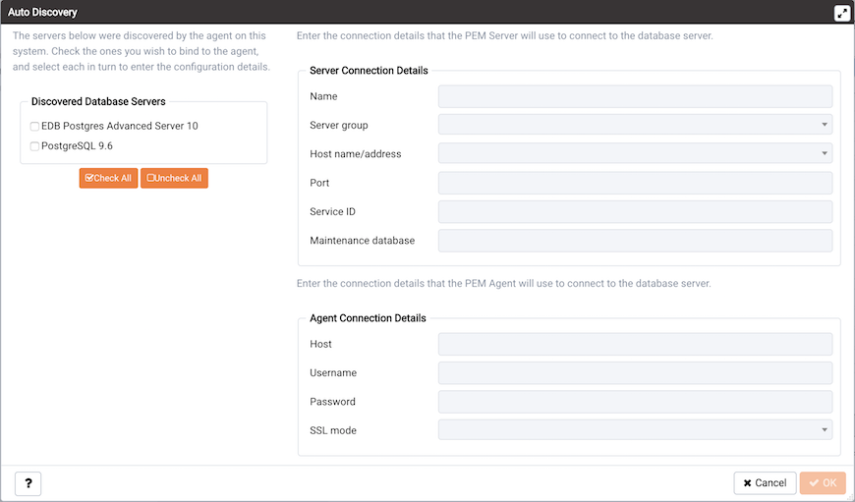Open the Server group dropdown
Viewport: 855px width, 502px height.
pos(635,125)
